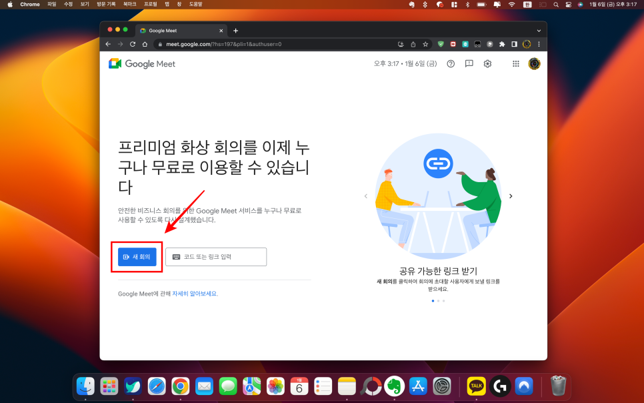Open the 도움말 menu
Image resolution: width=644 pixels, height=403 pixels.
pyautogui.click(x=196, y=4)
